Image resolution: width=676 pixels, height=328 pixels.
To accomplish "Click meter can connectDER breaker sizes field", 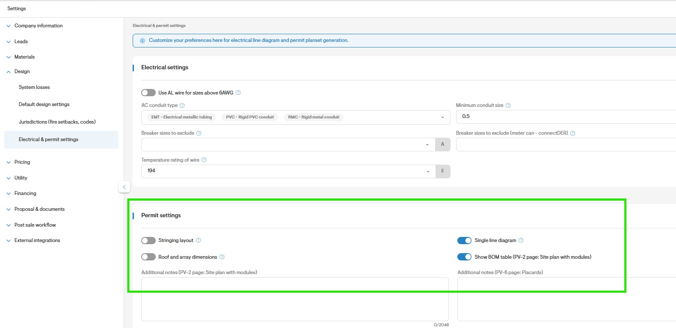I will pyautogui.click(x=566, y=145).
